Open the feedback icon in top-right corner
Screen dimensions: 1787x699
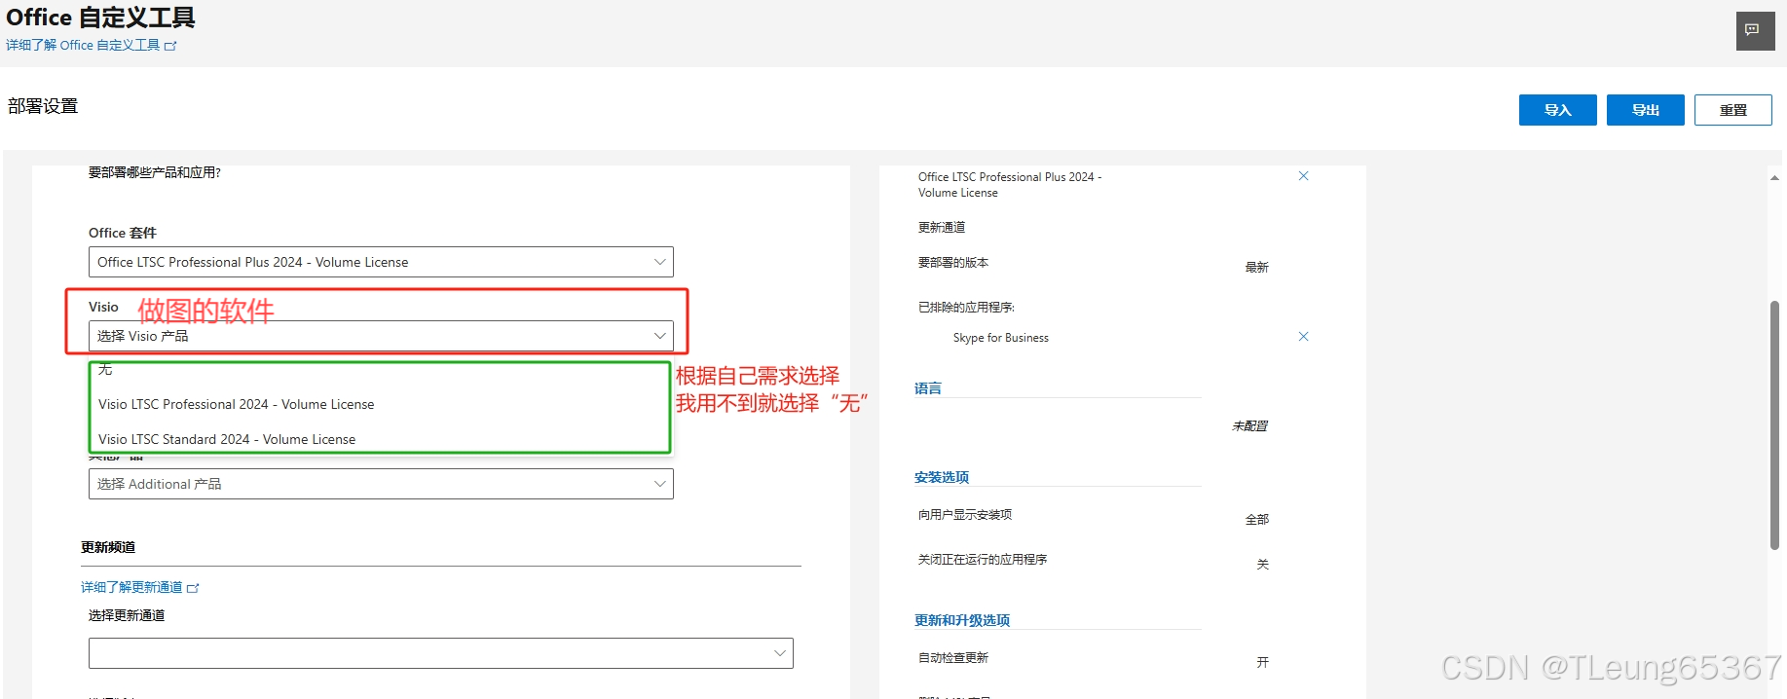(1755, 31)
